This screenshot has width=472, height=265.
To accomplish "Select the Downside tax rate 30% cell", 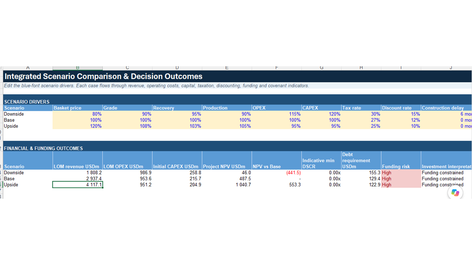I will pyautogui.click(x=361, y=114).
